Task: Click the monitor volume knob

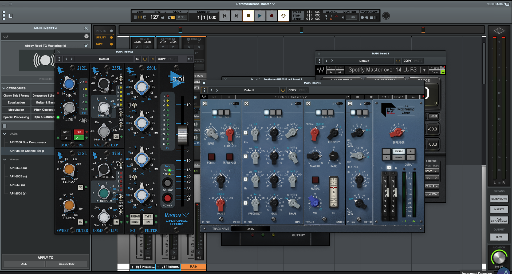Action: (499, 257)
